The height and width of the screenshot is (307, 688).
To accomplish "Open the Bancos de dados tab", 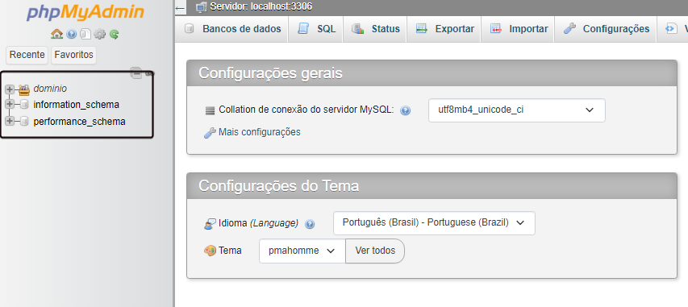I will tap(232, 29).
